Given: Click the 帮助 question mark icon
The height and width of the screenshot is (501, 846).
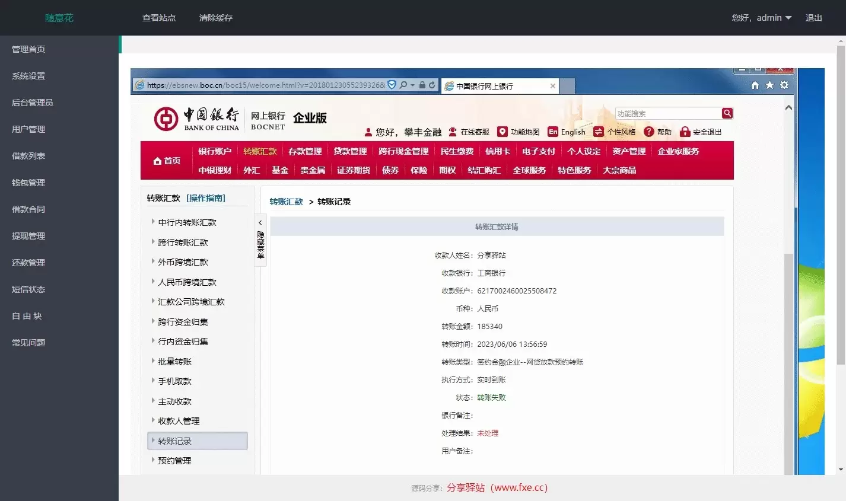Looking at the screenshot, I should pos(649,132).
